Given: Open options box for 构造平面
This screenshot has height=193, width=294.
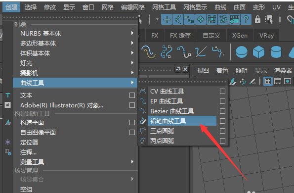Looking at the screenshot, I should point(132,123).
